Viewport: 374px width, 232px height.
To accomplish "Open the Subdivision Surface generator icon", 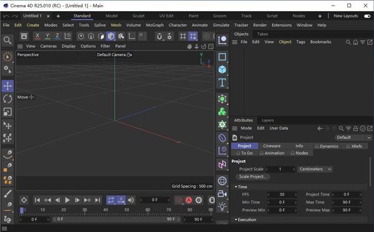I will [x=222, y=99].
